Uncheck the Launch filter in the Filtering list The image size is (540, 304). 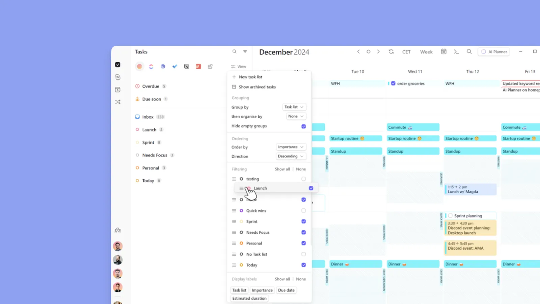pyautogui.click(x=310, y=188)
